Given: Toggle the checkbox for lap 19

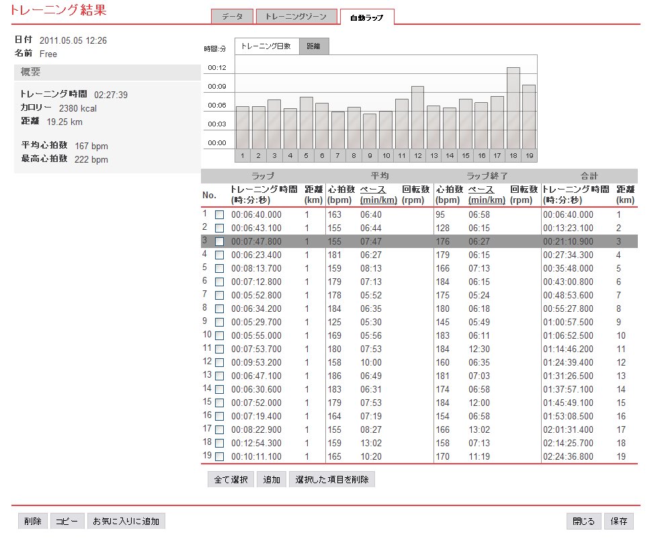Looking at the screenshot, I should (219, 457).
